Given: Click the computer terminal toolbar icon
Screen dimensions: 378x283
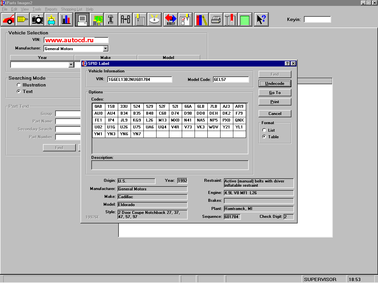Looking at the screenshot, I should (x=82, y=20).
